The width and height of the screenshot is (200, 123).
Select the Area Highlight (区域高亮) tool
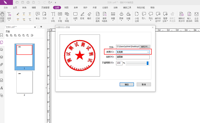pos(98,17)
